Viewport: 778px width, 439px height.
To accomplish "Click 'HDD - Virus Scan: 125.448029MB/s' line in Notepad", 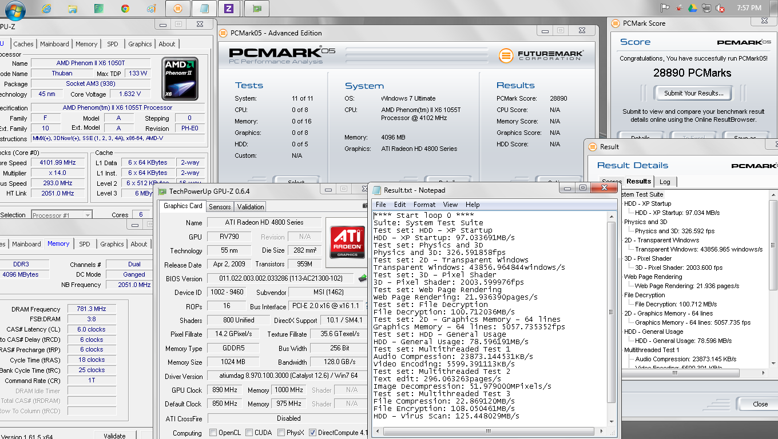I will tap(446, 416).
